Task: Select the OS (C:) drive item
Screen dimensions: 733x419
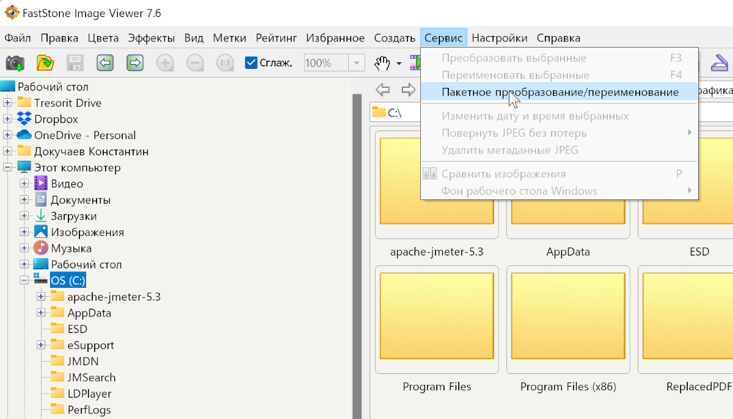Action: 68,281
